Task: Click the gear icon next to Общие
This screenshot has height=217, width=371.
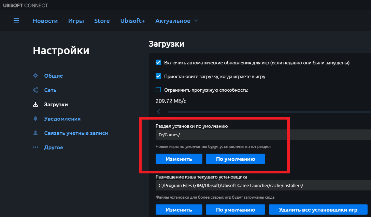Action: (35, 76)
